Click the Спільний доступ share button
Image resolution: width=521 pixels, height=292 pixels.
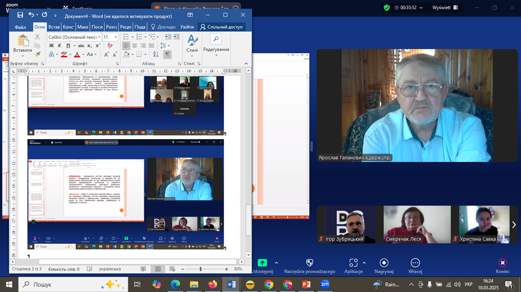tap(222, 27)
